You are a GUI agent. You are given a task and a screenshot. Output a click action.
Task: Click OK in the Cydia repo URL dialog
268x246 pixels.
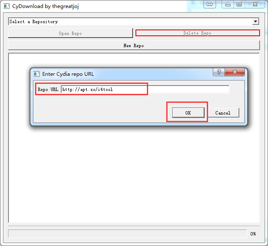click(x=188, y=112)
